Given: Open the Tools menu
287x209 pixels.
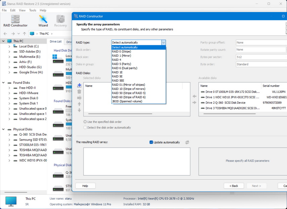Looking at the screenshot, I should [x=33, y=10].
